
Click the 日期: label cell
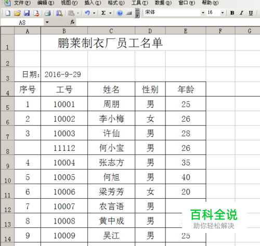tap(28, 74)
